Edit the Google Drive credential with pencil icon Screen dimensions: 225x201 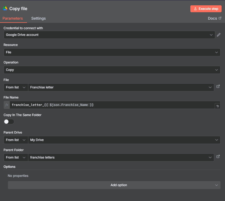219,35
